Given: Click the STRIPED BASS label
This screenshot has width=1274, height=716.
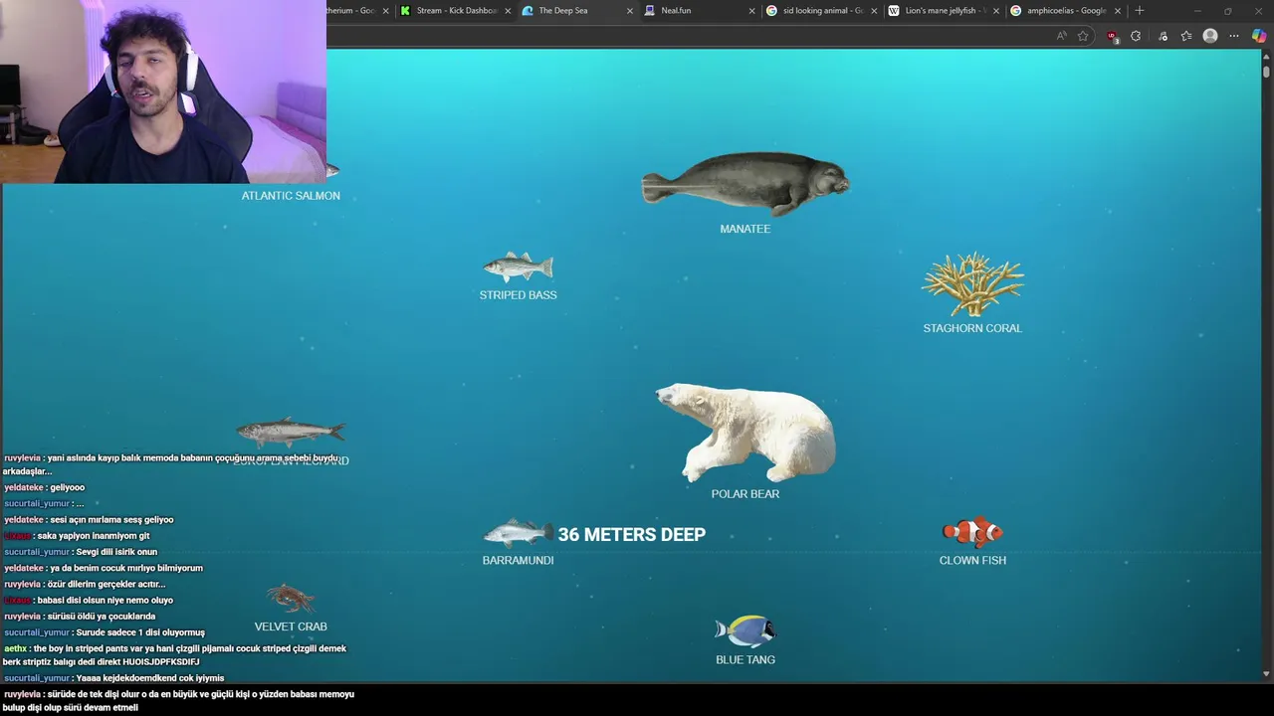Looking at the screenshot, I should (518, 295).
